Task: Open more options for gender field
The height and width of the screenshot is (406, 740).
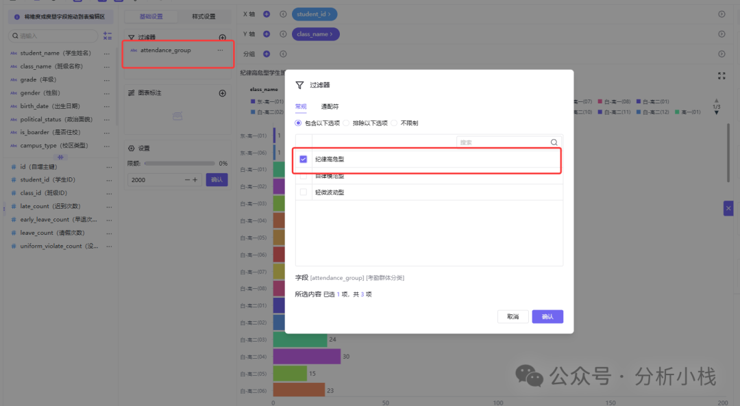Action: (107, 93)
